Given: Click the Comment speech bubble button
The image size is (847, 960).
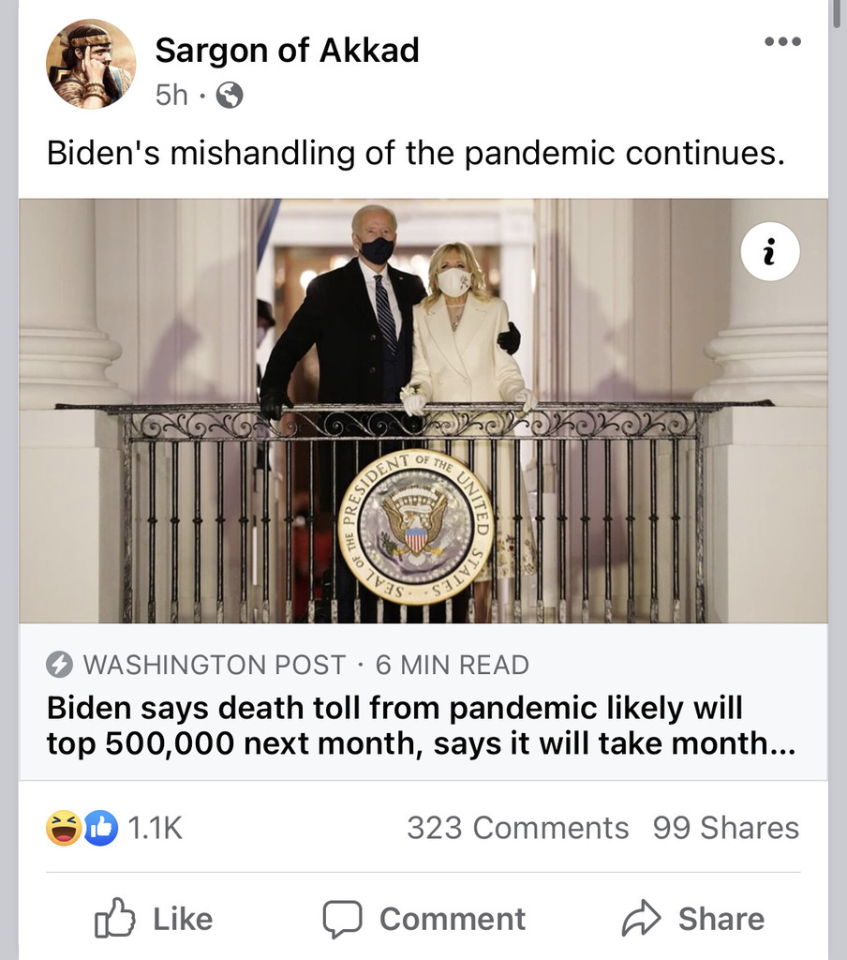Looking at the screenshot, I should click(x=424, y=919).
